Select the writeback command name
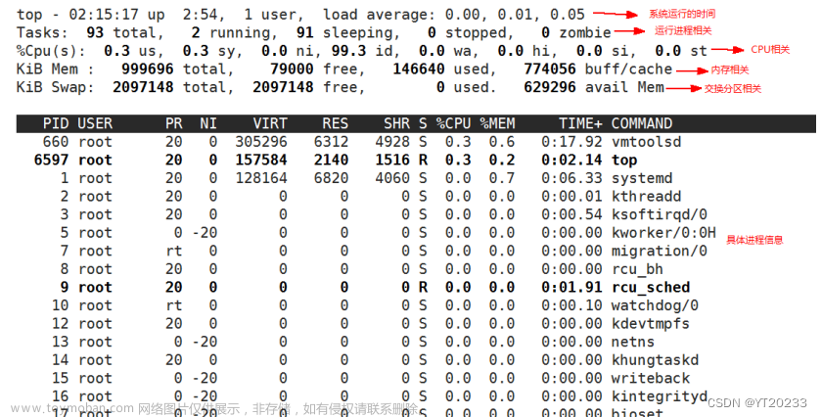Image resolution: width=822 pixels, height=417 pixels. click(650, 378)
